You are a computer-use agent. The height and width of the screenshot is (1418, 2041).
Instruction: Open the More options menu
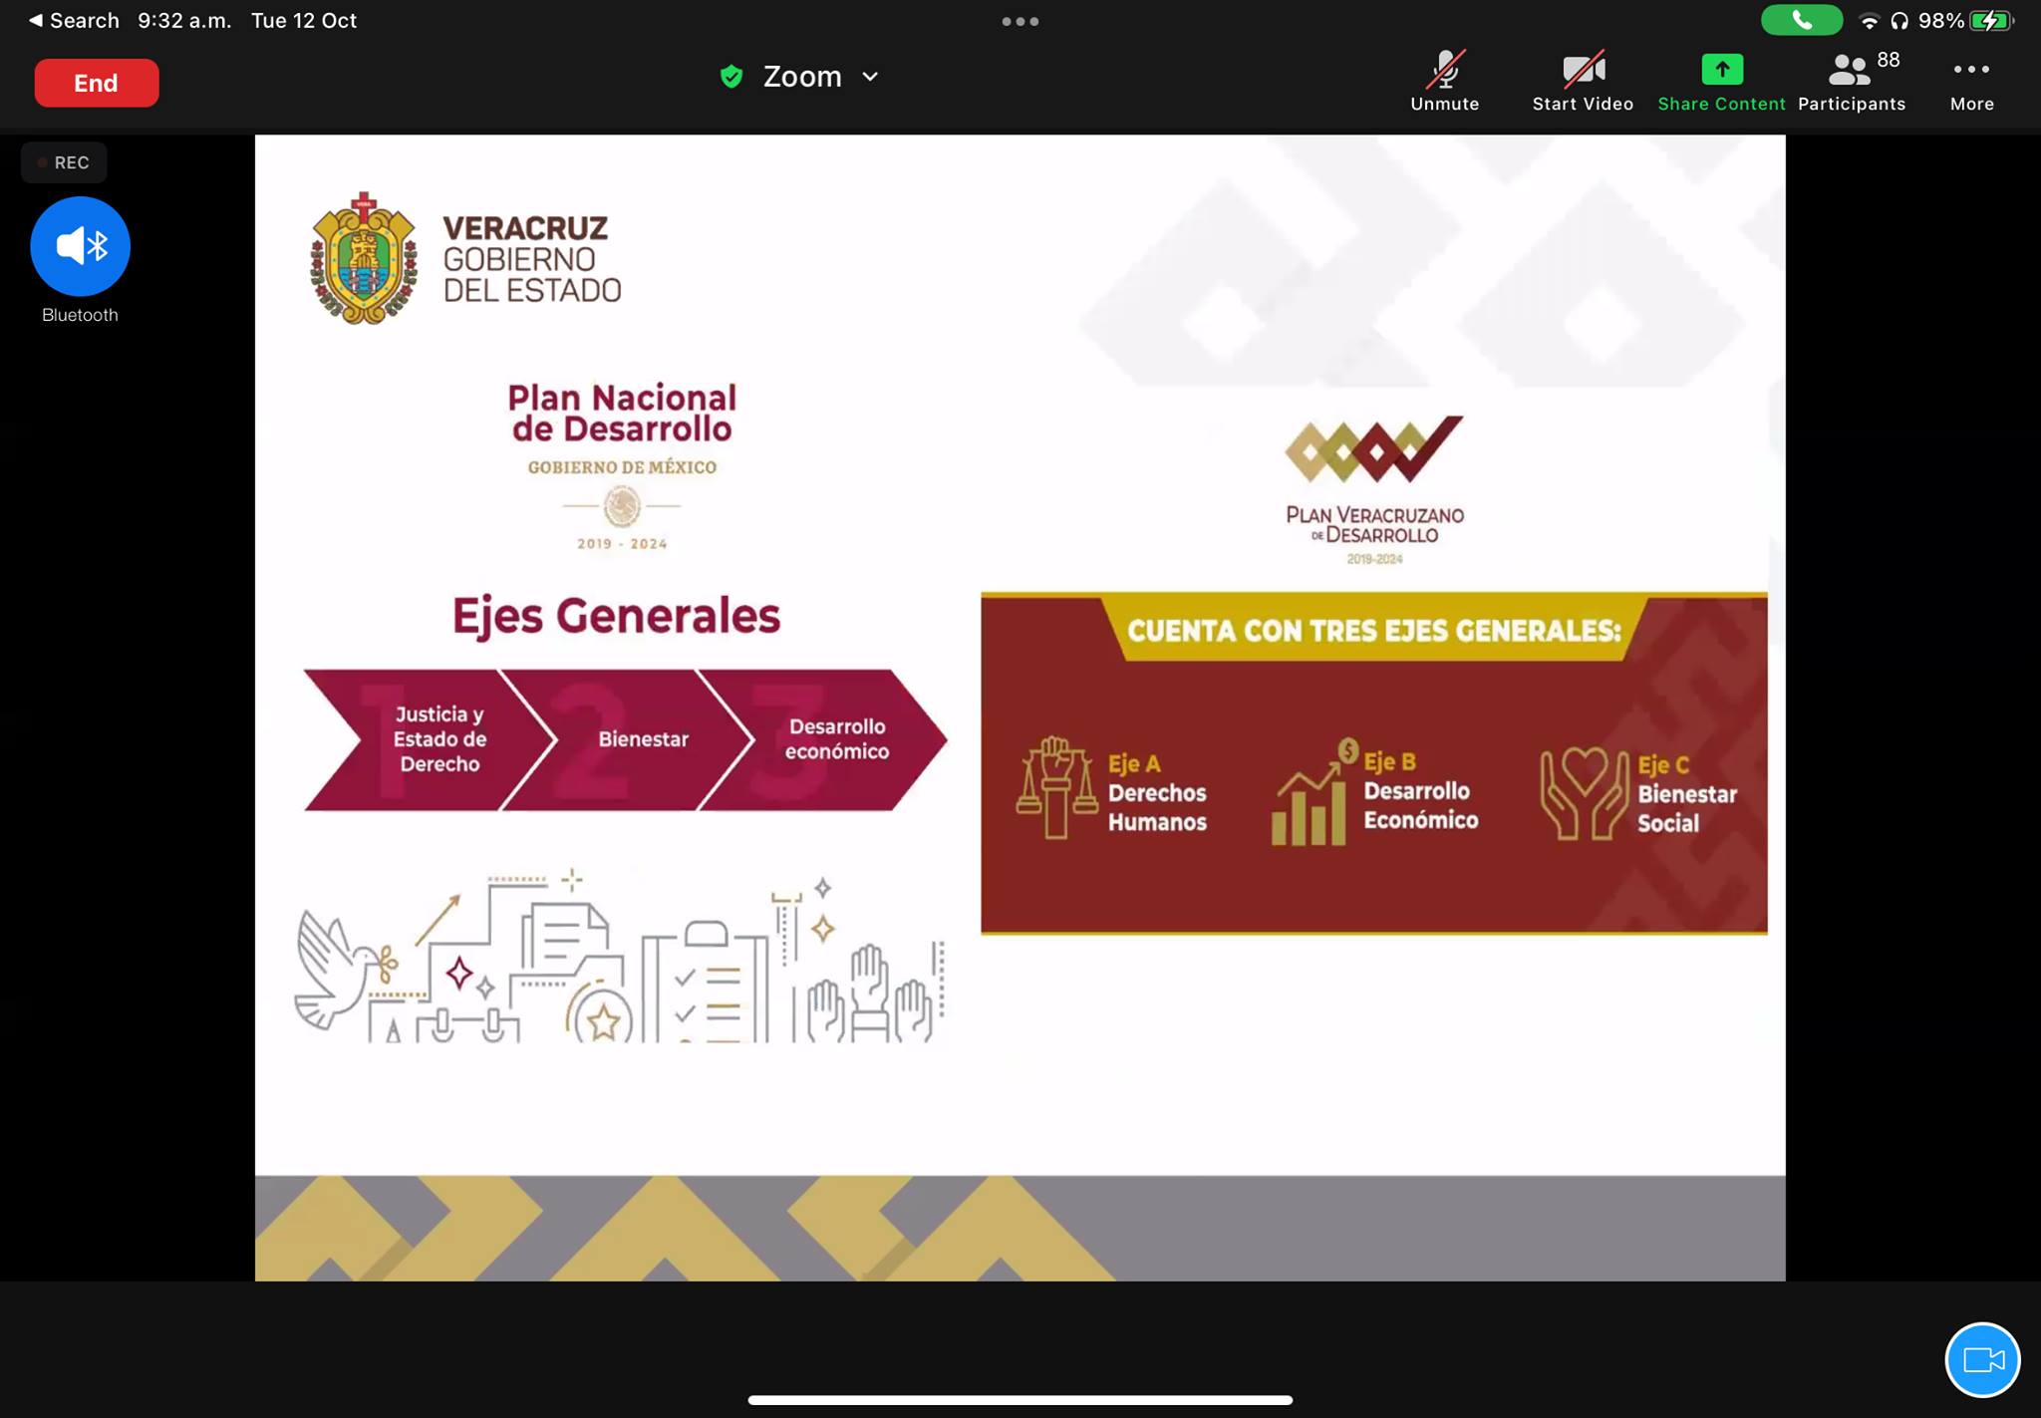click(1970, 80)
